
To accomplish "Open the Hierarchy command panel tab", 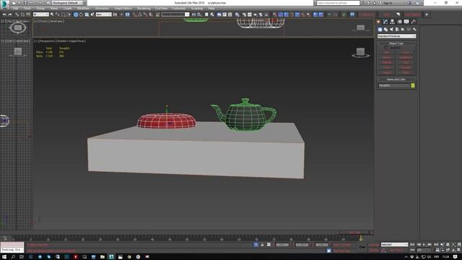I will coord(392,22).
